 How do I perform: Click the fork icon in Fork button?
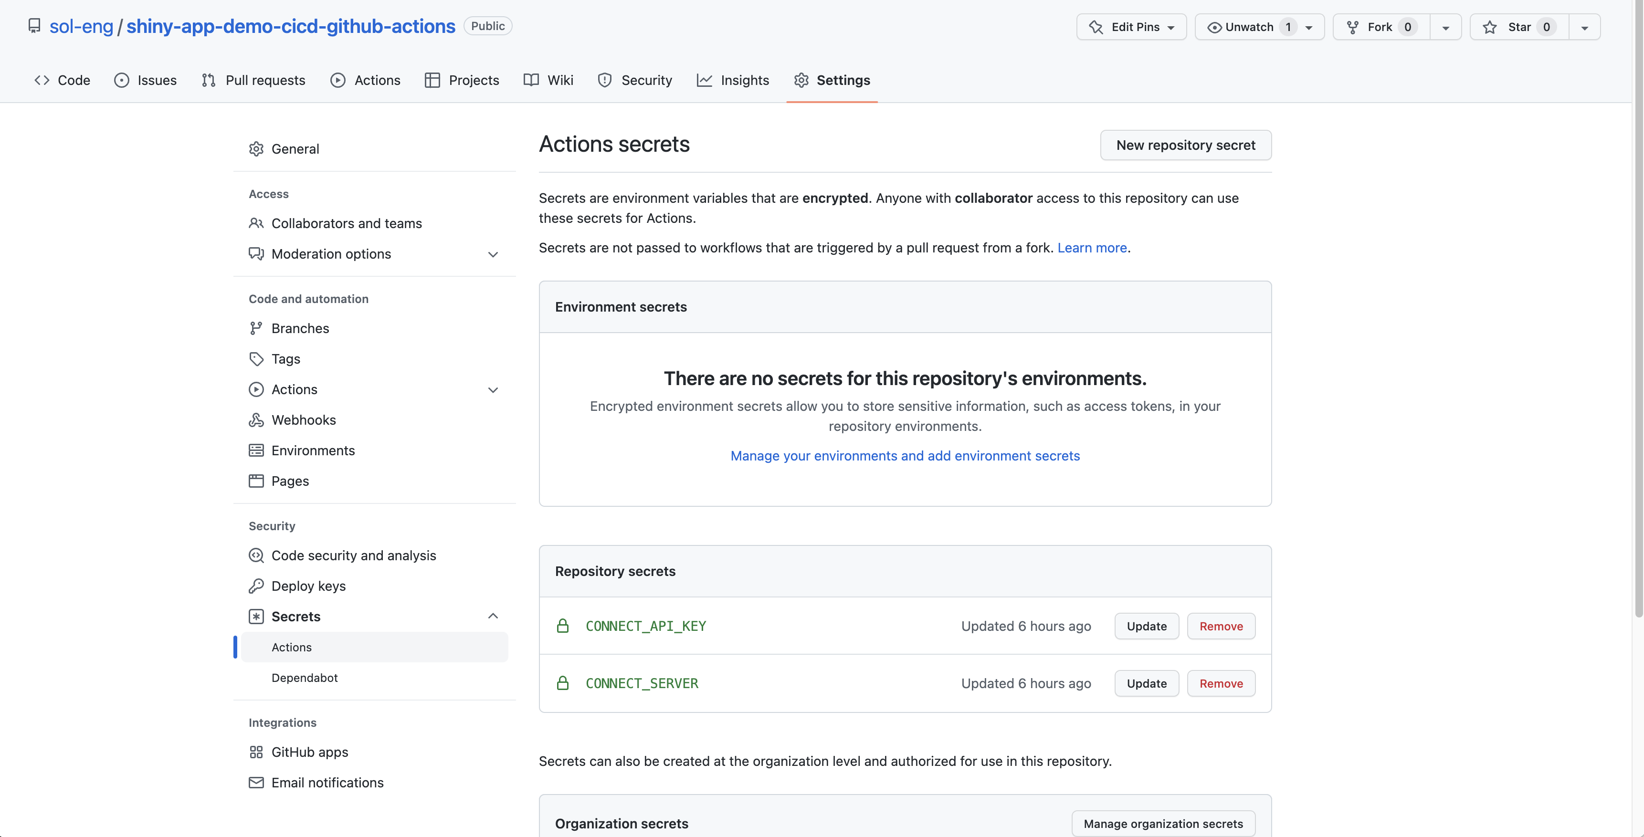1352,27
